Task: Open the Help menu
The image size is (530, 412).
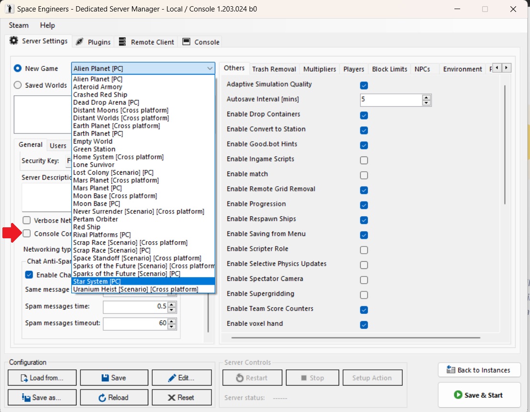Action: coord(47,25)
